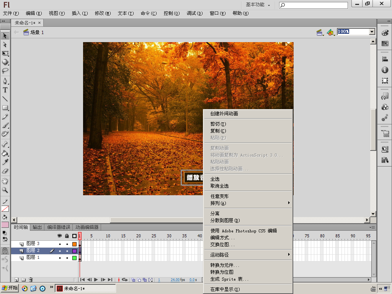Select the Brush tool
Viewport: 392px width, 294px height.
pos(5,125)
